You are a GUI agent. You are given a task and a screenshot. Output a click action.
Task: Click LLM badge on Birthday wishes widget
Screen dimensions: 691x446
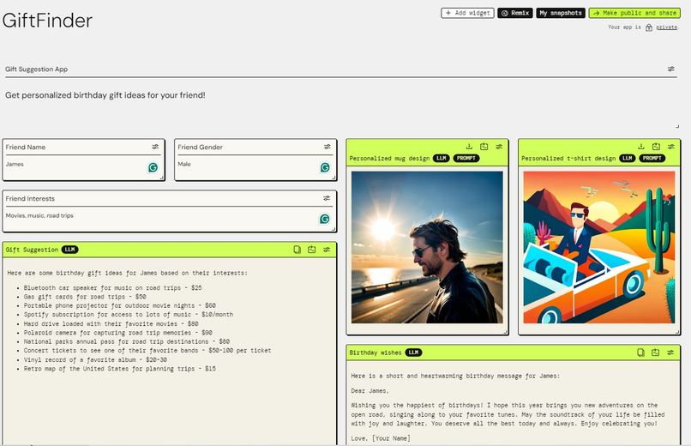click(413, 353)
